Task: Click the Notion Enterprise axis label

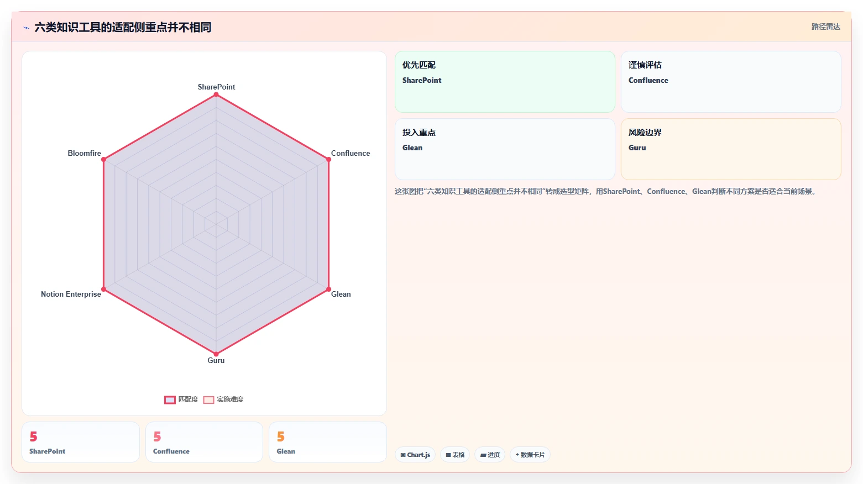Action: 71,294
